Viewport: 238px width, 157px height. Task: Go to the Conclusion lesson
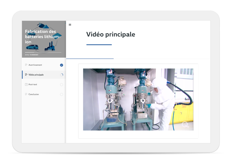(x=44, y=94)
